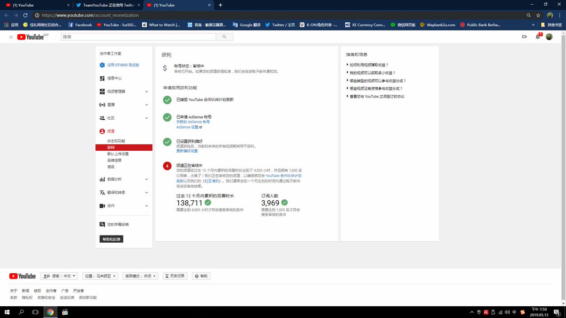
Task: Click the 帮助 footer button
Action: [201, 276]
